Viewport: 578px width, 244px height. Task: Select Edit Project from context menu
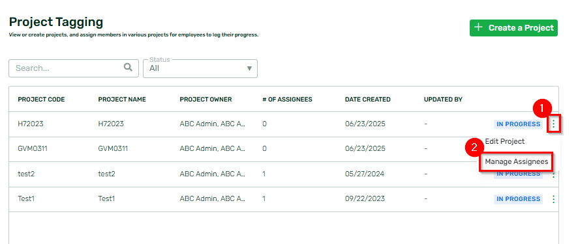pos(505,141)
